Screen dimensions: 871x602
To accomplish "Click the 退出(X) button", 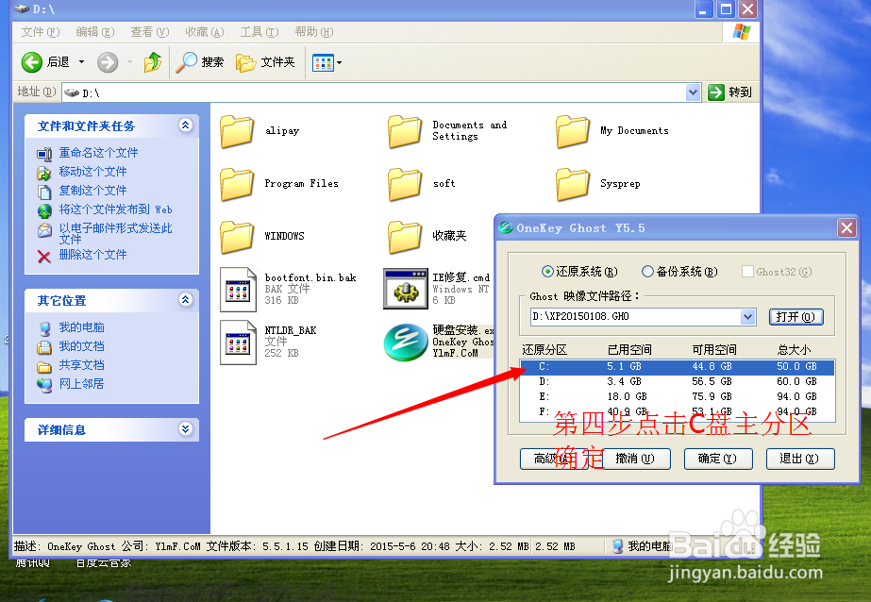I will click(x=800, y=459).
